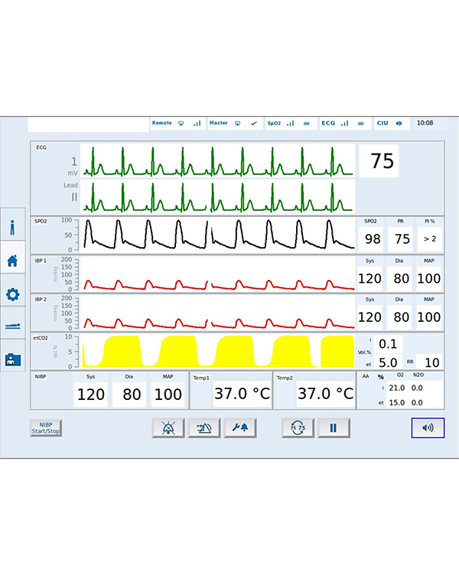The image size is (459, 575).
Task: Click O2 inspired value 21.0
Action: [396, 388]
